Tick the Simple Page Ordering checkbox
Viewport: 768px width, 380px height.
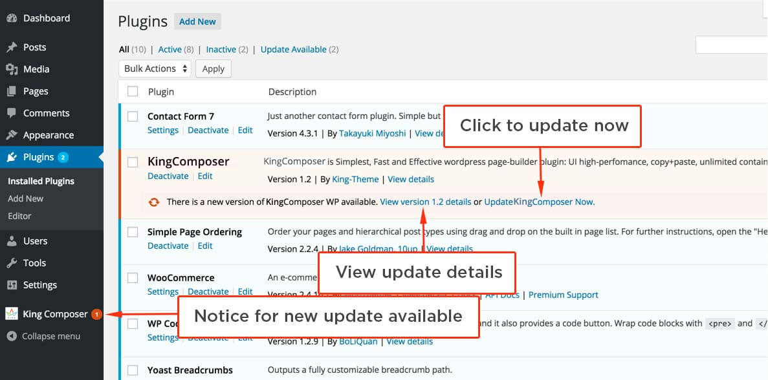(133, 232)
